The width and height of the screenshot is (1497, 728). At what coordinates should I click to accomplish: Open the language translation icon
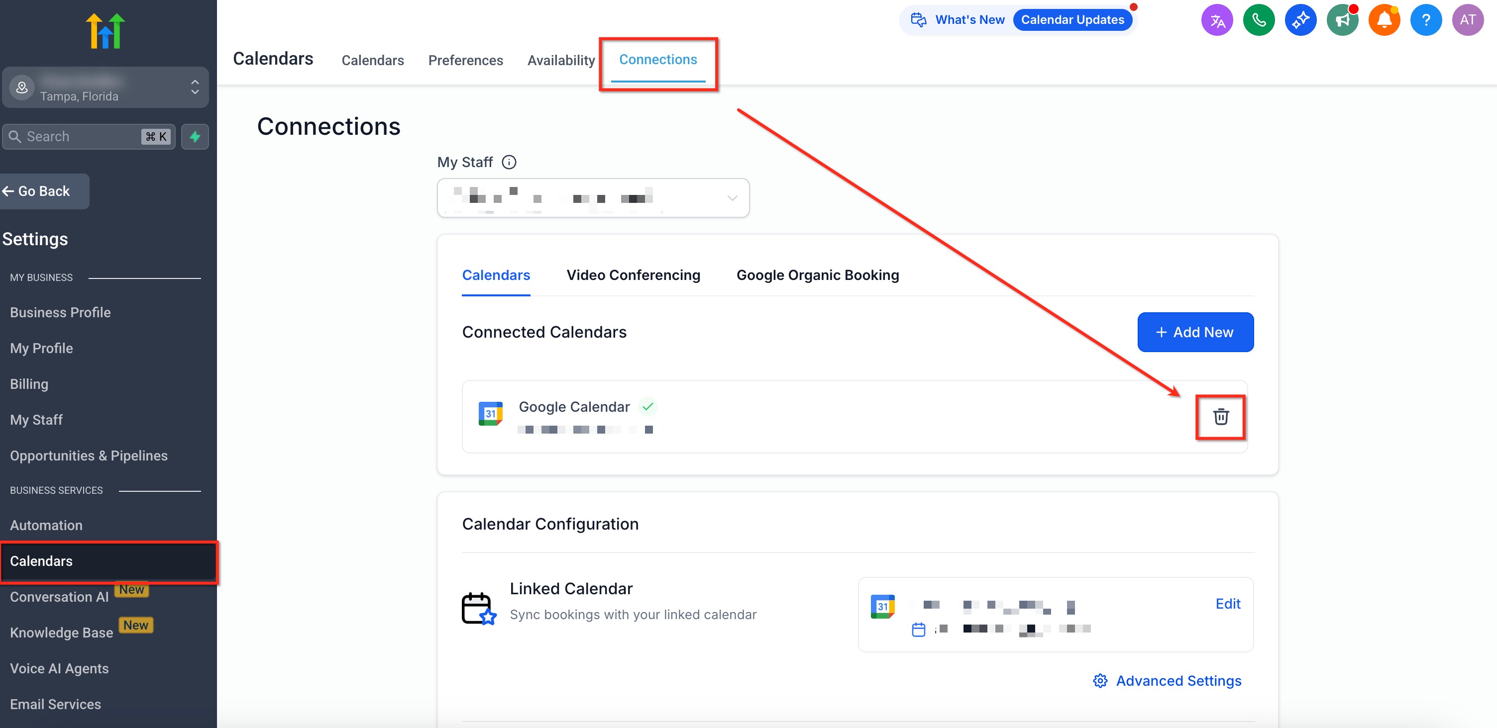(x=1217, y=20)
